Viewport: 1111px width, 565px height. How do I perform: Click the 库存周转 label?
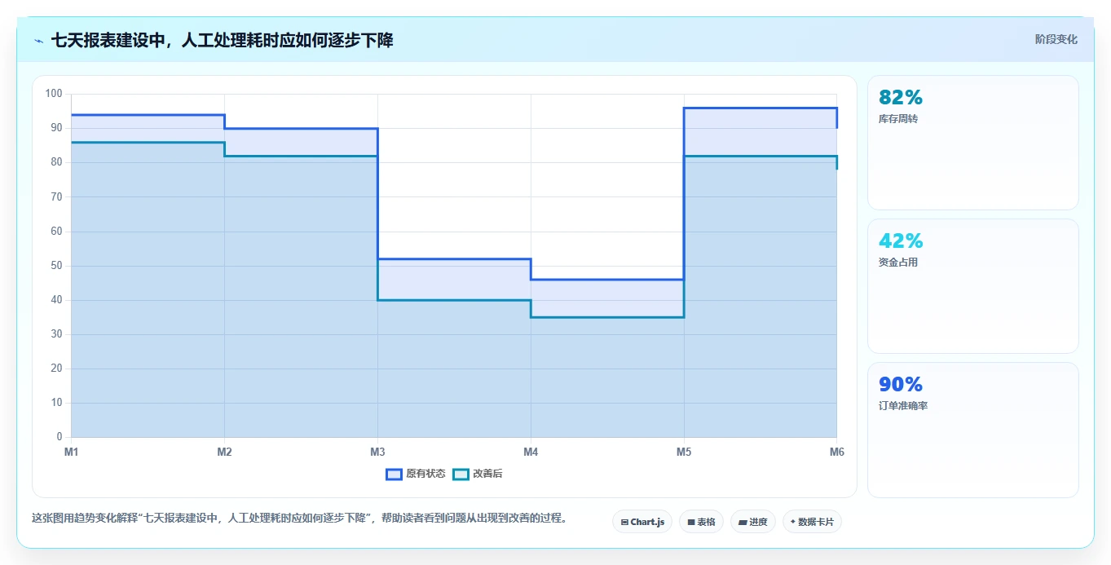(898, 119)
